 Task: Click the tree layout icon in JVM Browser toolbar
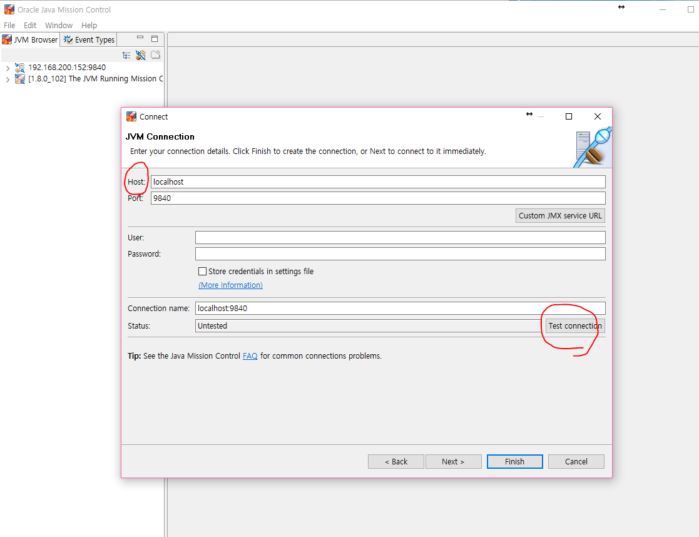[x=126, y=55]
